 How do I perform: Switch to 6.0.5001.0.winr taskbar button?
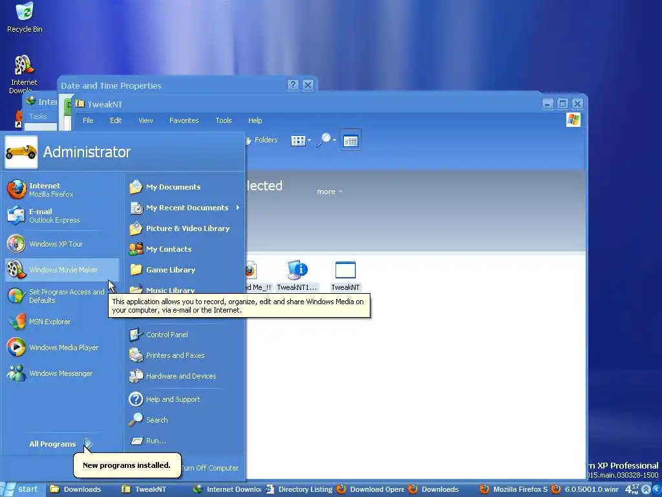coord(585,489)
